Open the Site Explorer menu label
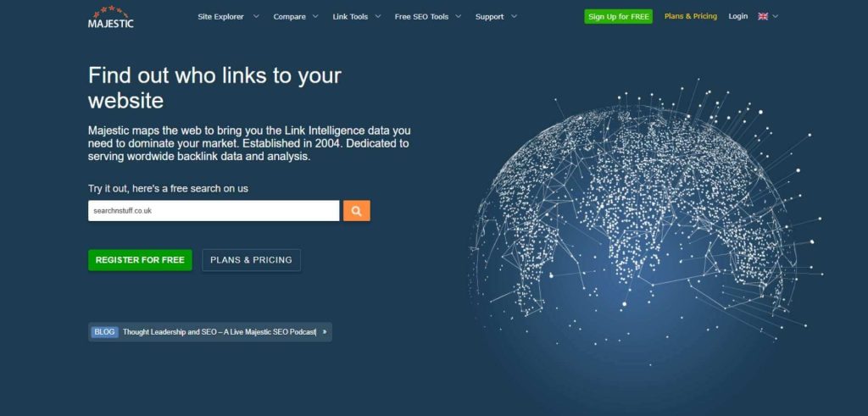Viewport: 868px width, 416px height. (220, 16)
